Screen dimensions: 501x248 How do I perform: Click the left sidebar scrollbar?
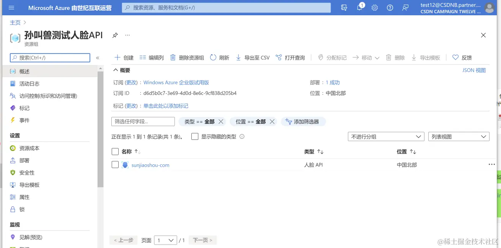pyautogui.click(x=101, y=130)
